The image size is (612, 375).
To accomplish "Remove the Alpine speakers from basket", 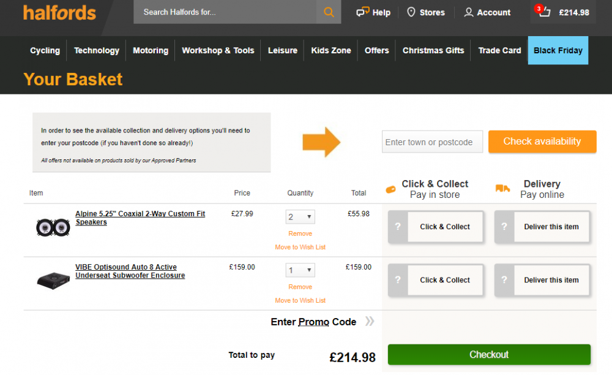I will point(300,233).
